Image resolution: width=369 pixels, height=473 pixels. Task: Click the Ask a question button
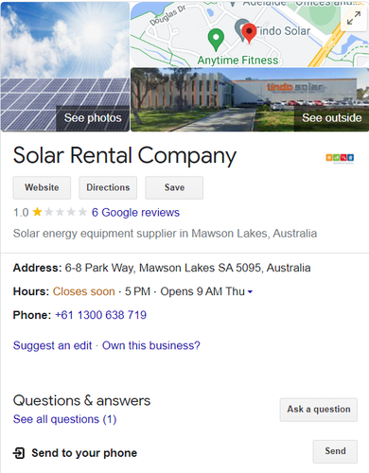click(x=319, y=410)
